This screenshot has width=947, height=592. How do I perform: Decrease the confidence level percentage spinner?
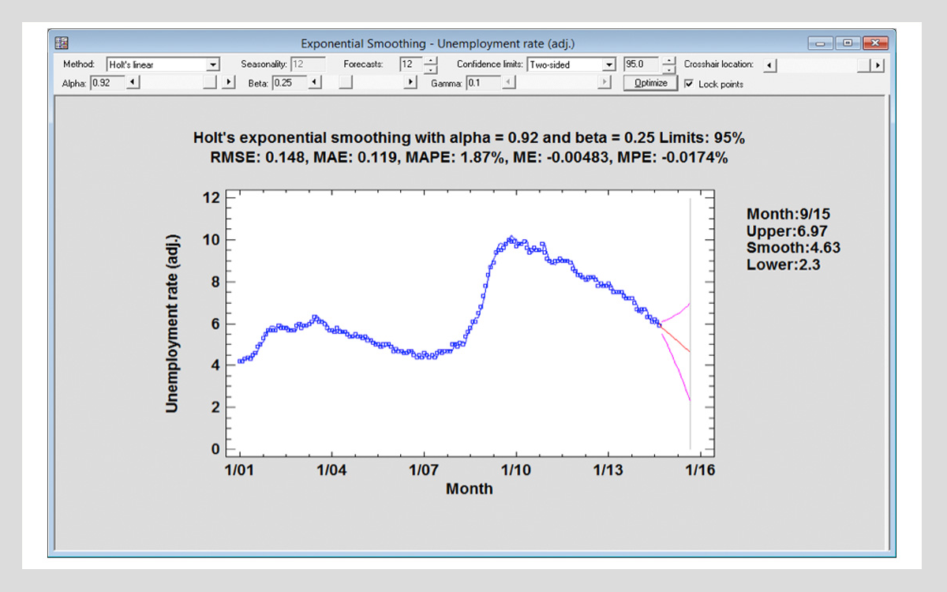(x=669, y=69)
